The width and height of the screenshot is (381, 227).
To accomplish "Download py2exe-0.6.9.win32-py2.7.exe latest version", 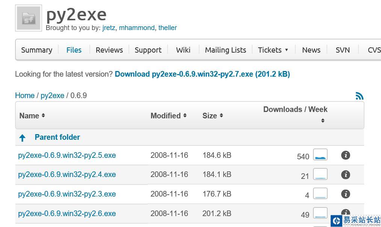I will coord(202,74).
